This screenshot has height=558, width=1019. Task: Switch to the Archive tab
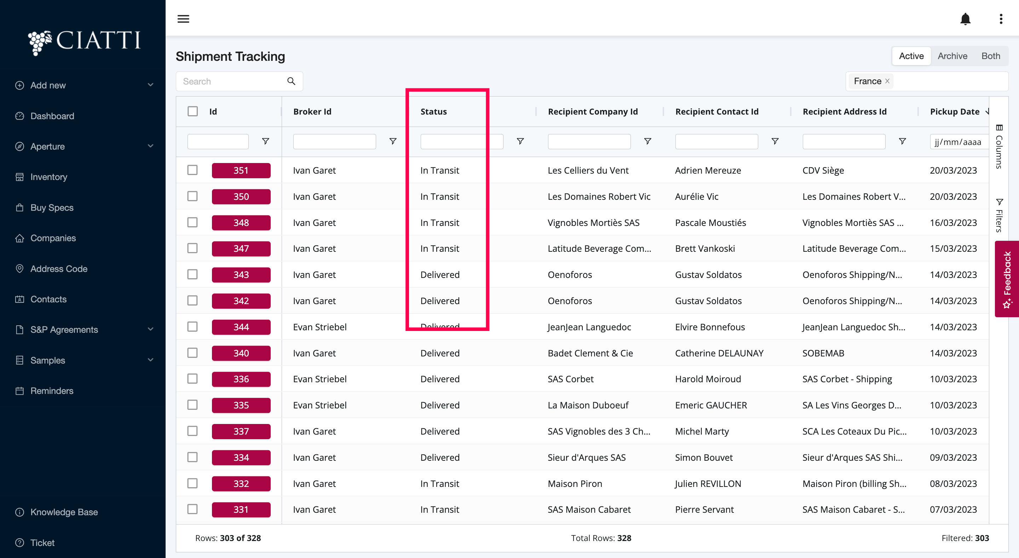(x=952, y=56)
